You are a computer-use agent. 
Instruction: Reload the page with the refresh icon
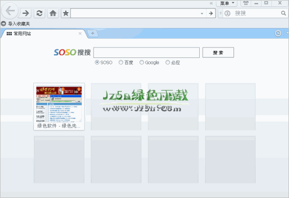(39, 13)
